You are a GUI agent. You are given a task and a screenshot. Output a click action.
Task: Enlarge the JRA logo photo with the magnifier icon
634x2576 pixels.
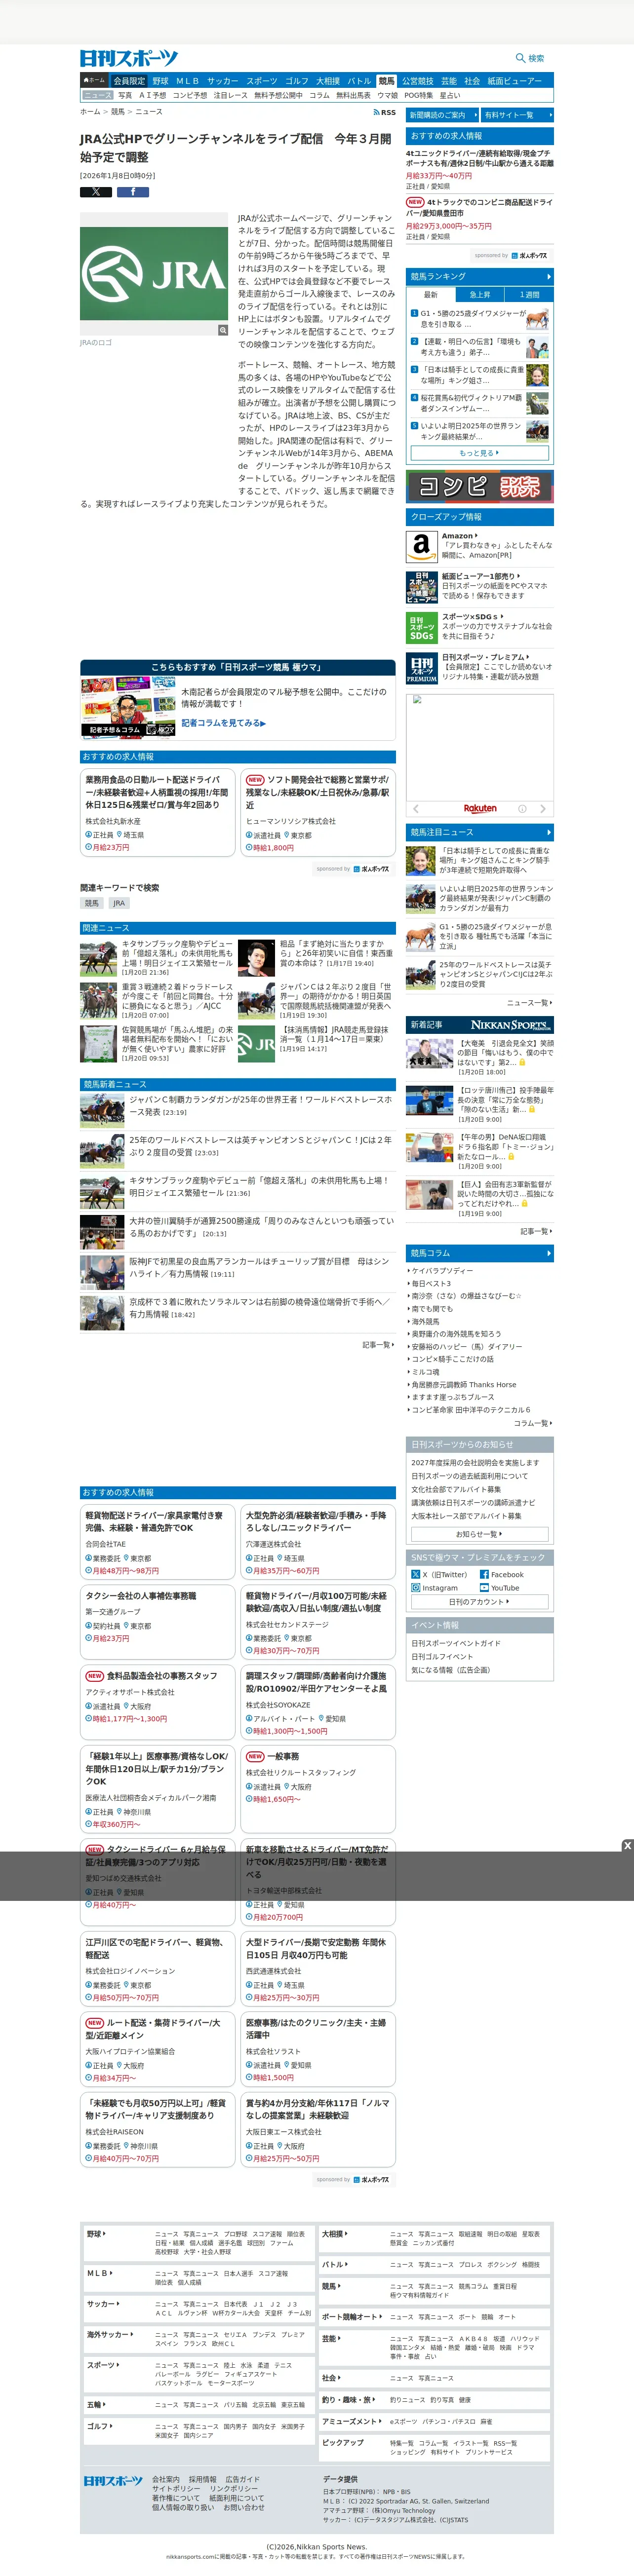coord(223,330)
